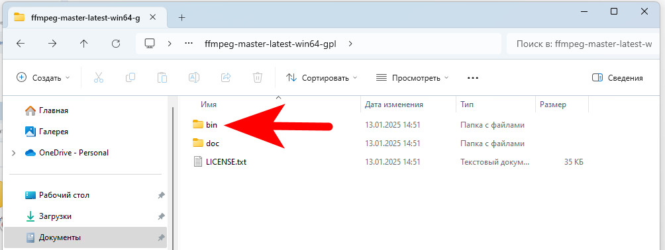
Task: Click the Copy icon in toolbar
Action: point(130,77)
